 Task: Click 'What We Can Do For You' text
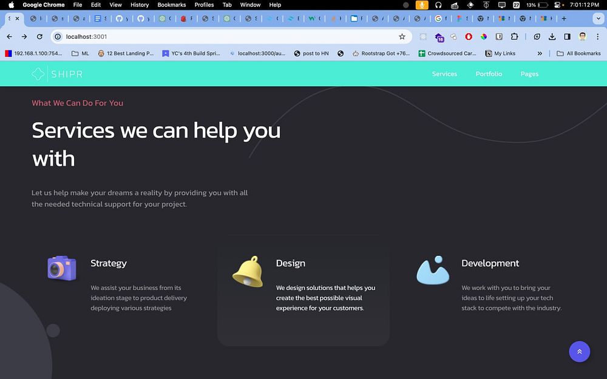coord(78,103)
